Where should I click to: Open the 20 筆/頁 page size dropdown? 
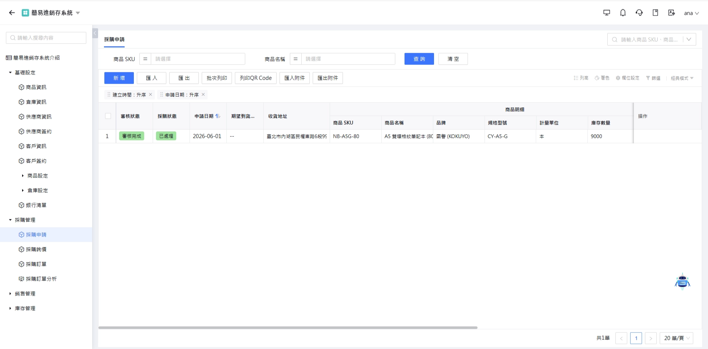pos(676,338)
